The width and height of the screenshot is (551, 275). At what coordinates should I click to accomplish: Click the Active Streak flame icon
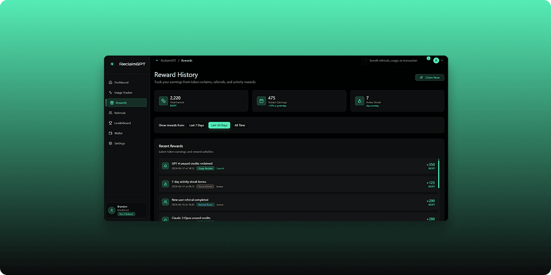pyautogui.click(x=359, y=101)
